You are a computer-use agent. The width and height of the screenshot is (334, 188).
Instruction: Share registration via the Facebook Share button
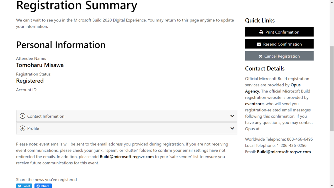pos(43,186)
